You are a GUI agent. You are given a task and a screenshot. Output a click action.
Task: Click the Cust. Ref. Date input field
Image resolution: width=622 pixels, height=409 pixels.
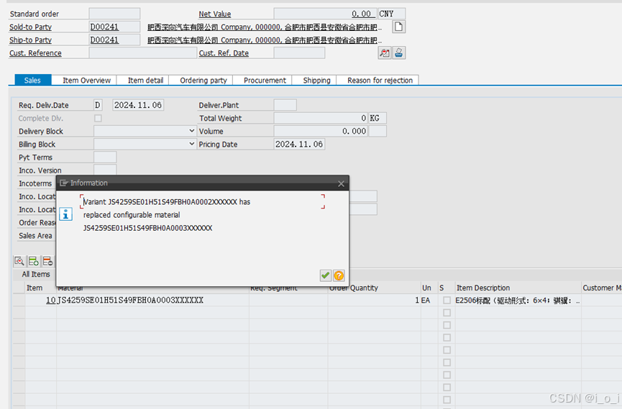tap(300, 52)
